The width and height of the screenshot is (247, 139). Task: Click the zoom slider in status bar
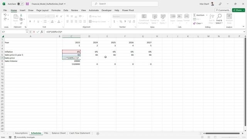230,137
